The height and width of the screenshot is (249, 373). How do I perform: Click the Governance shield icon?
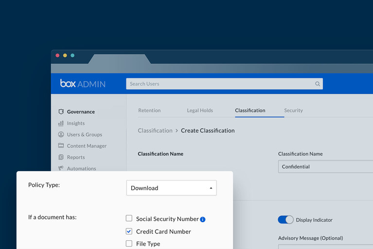61,112
